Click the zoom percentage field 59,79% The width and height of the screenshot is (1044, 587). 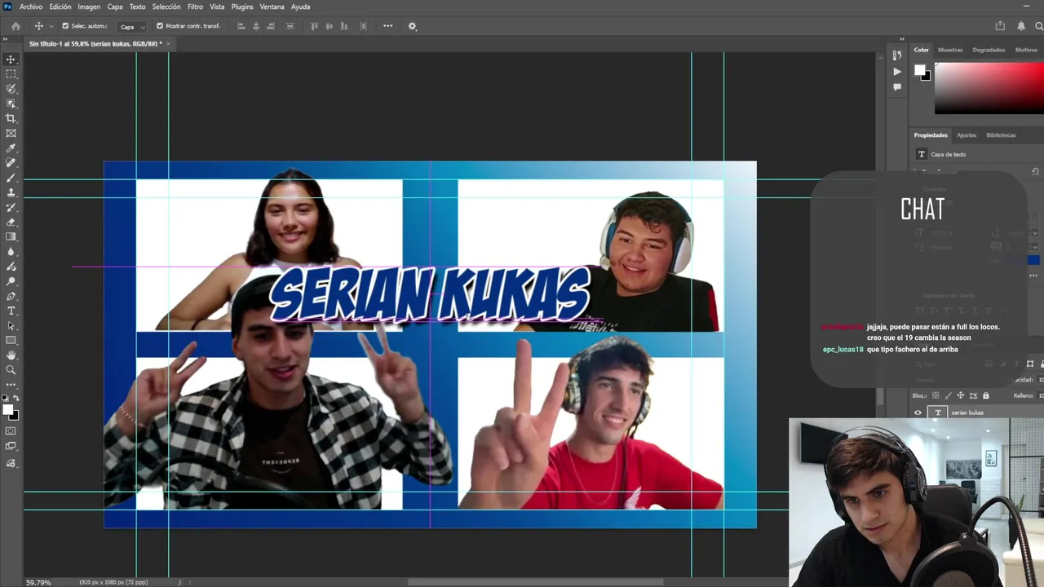38,582
